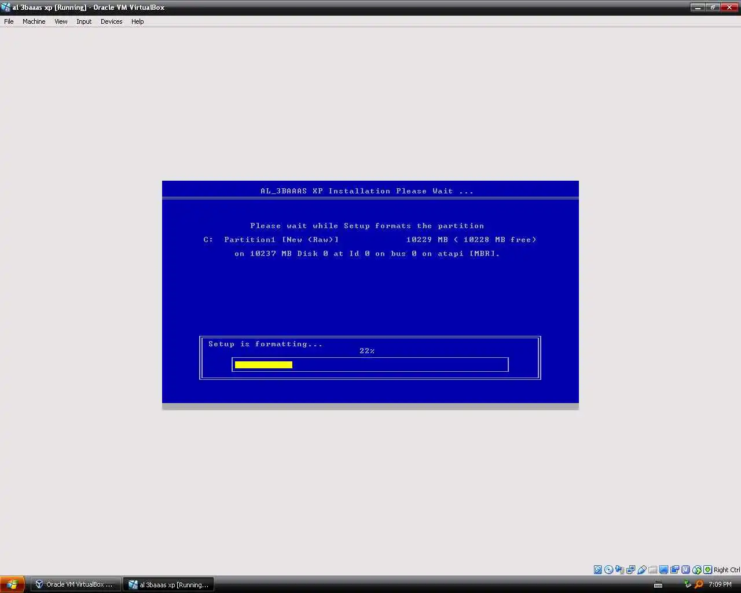This screenshot has height=593, width=741.
Task: Open the Machine menu
Action: (x=34, y=21)
